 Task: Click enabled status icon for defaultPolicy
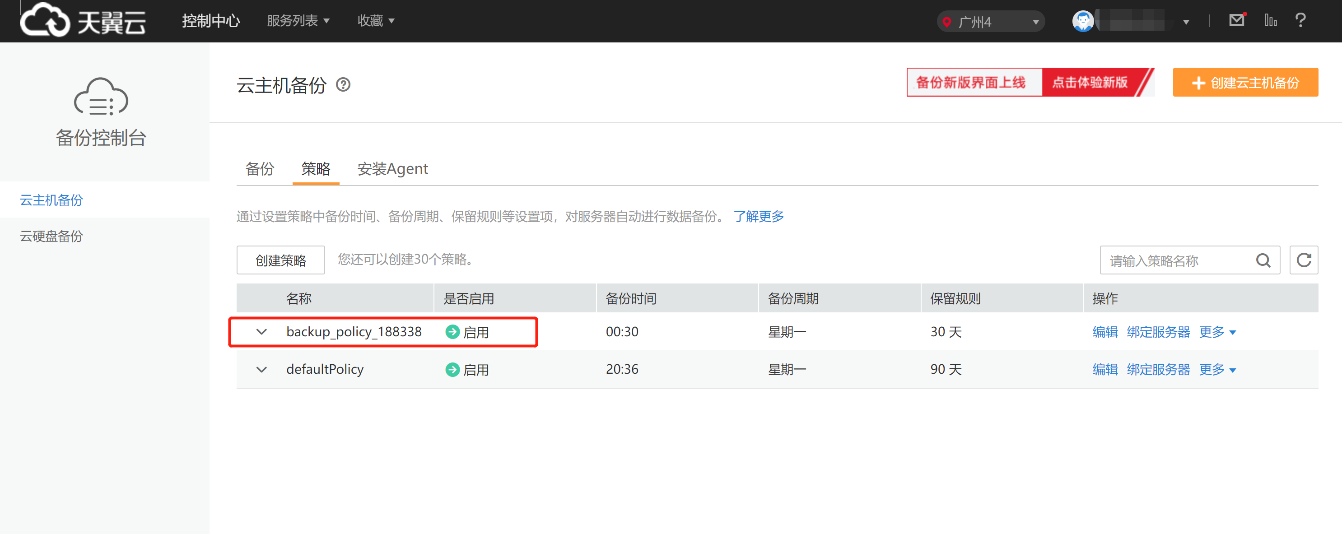pyautogui.click(x=452, y=370)
